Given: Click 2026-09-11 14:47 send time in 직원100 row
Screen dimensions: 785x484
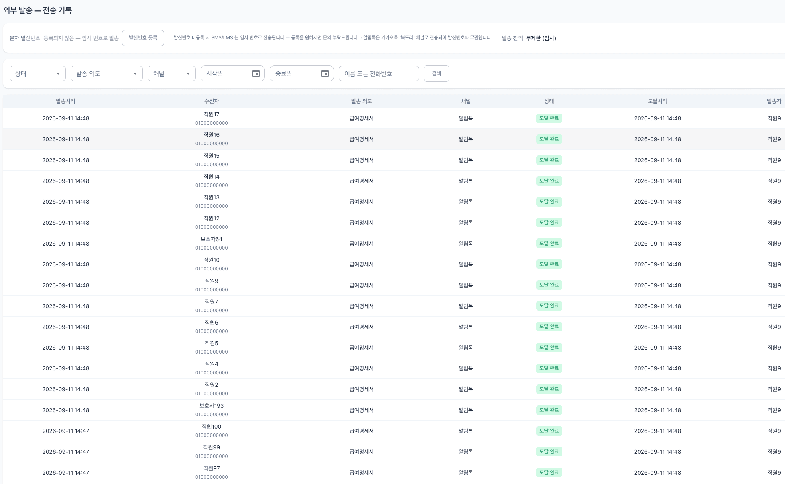Looking at the screenshot, I should pos(66,431).
